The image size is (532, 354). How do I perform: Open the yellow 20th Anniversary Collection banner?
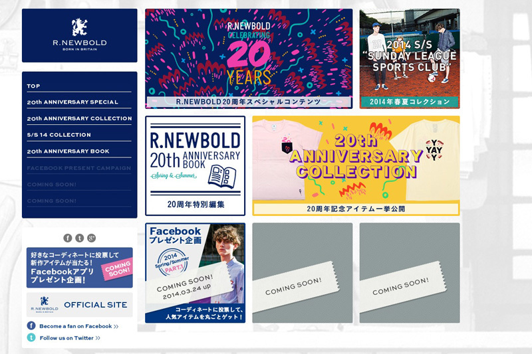point(356,165)
